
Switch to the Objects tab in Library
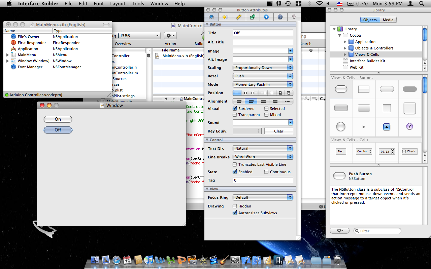pos(370,20)
